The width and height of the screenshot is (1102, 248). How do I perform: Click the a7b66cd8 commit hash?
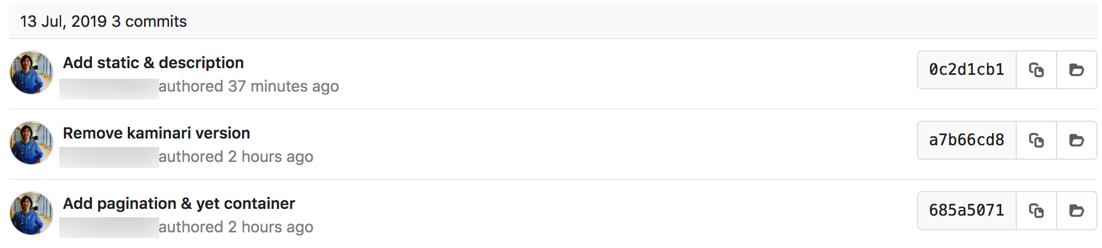966,140
